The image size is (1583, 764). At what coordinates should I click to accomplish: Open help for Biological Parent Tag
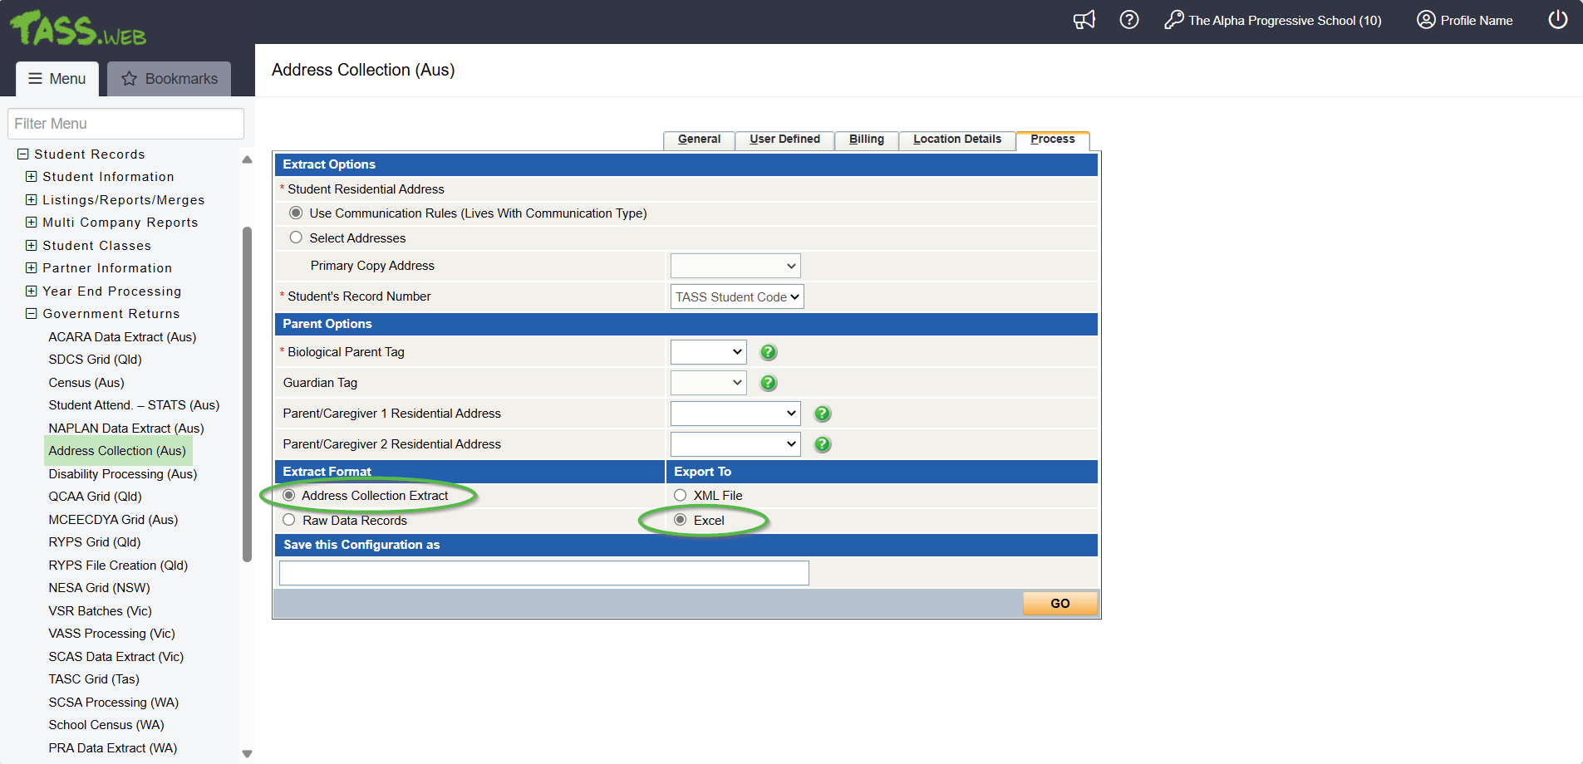click(x=769, y=352)
